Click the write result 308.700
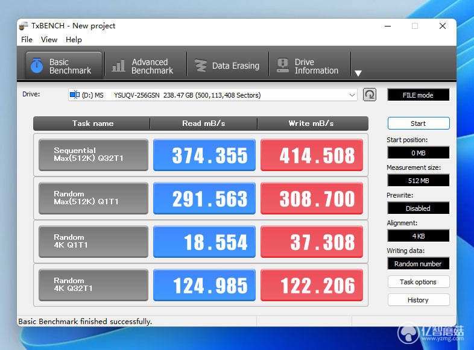Image resolution: width=474 pixels, height=350 pixels. click(x=312, y=198)
